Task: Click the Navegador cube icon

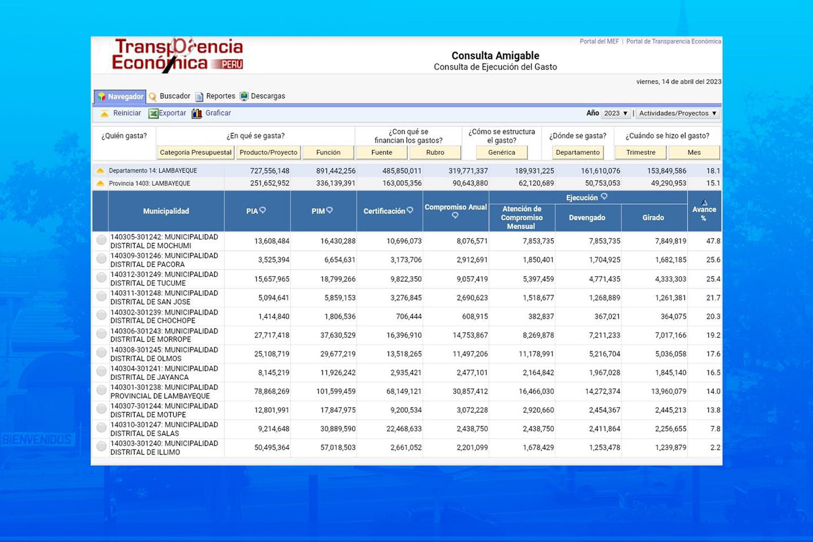Action: click(x=102, y=97)
